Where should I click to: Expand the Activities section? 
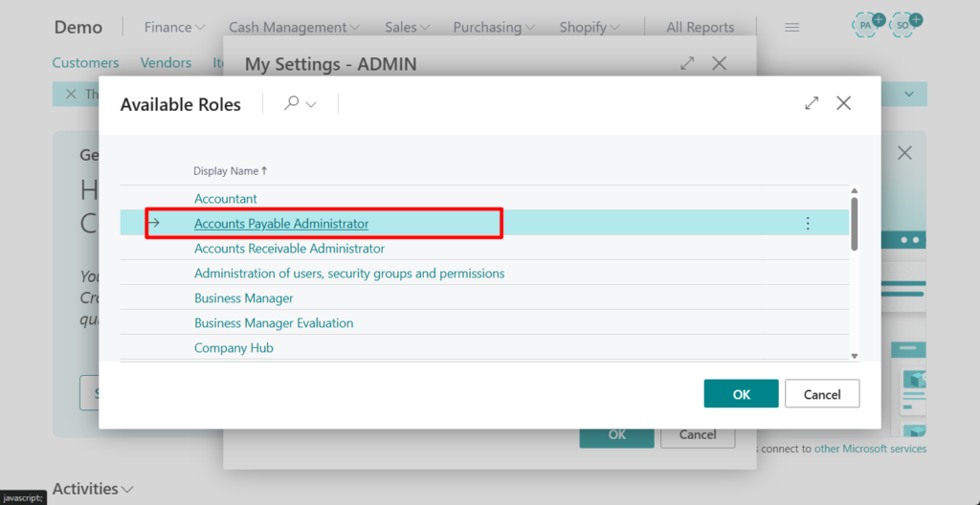click(93, 489)
